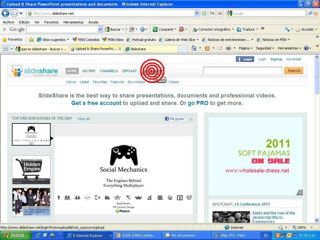Open the IE search provider dropdown arrow
320x240 pixels.
(316, 13)
